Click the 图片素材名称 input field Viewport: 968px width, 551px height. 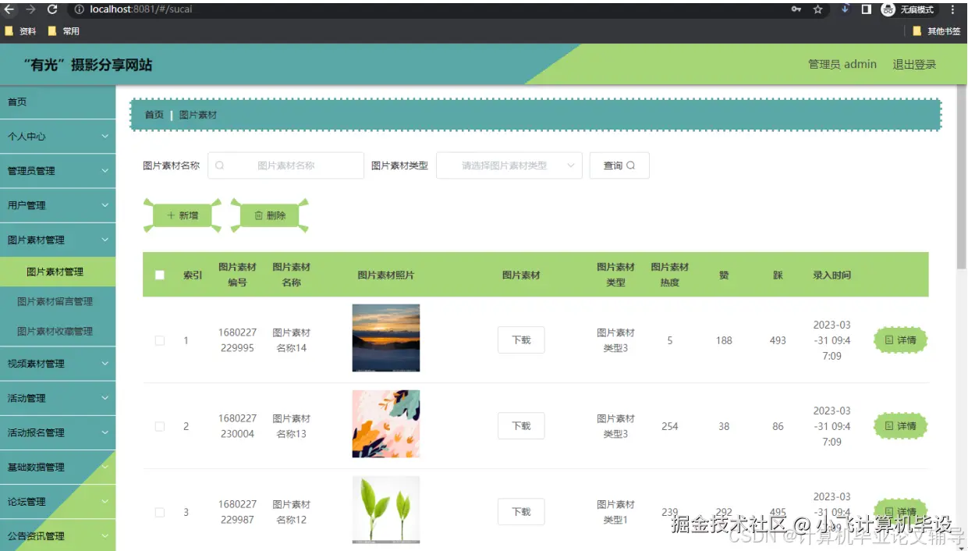[x=285, y=165]
